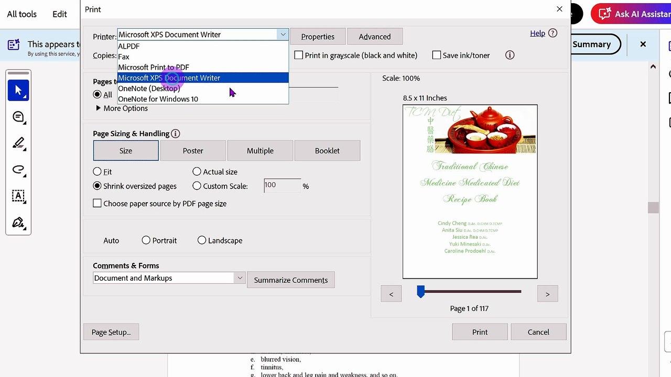Click Summarize Comments button
The height and width of the screenshot is (377, 671).
click(x=291, y=280)
